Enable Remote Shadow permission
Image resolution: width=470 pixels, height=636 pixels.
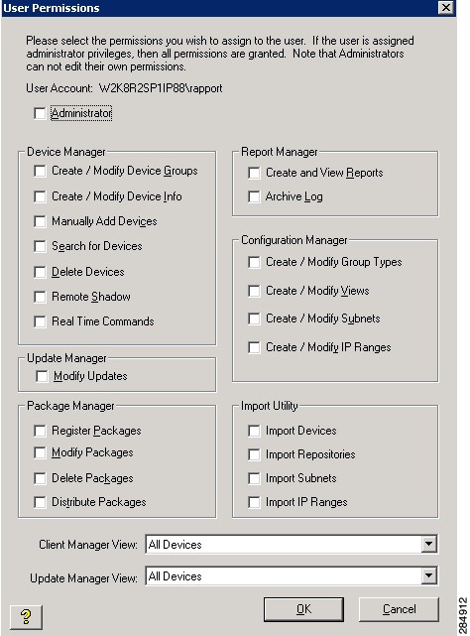click(40, 297)
